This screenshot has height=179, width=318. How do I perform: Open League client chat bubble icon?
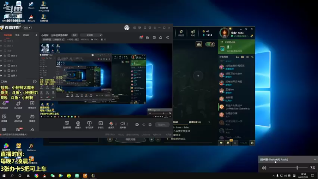coord(221,143)
